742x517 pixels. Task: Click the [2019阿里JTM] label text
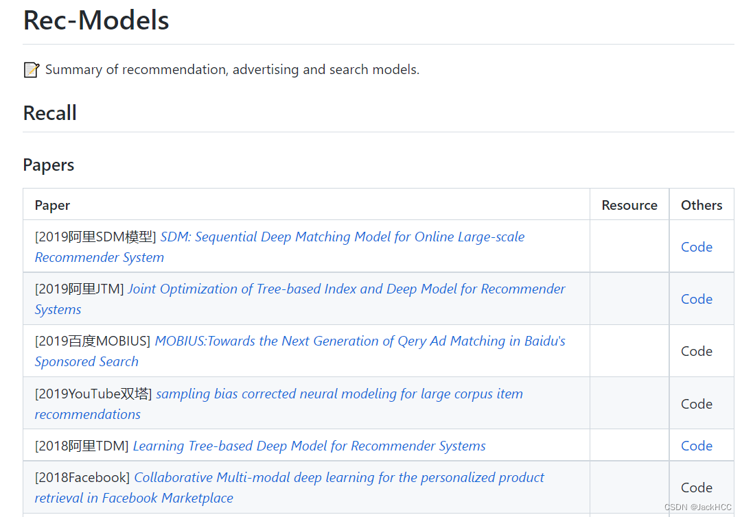tap(80, 289)
